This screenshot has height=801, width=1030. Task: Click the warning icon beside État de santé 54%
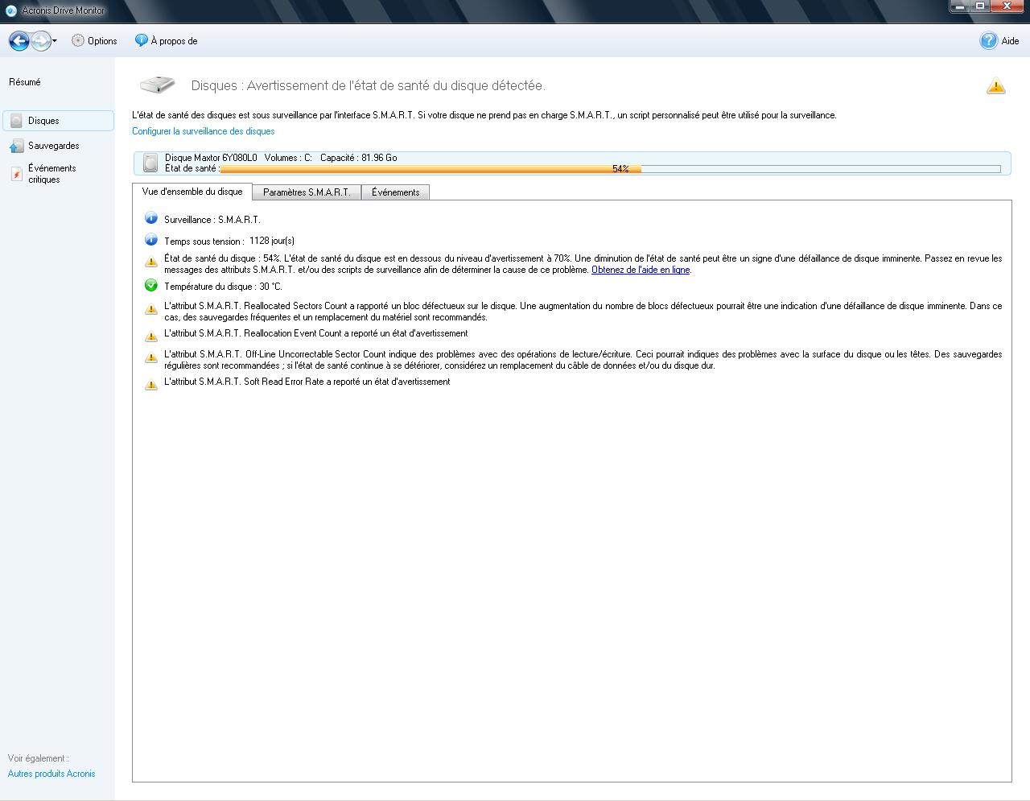(150, 262)
